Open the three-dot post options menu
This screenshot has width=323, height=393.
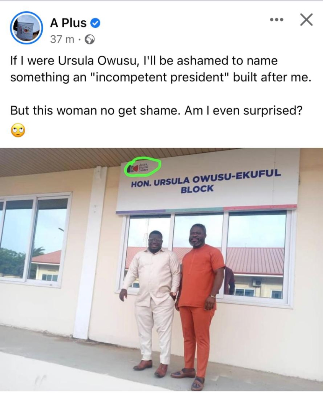coord(276,20)
